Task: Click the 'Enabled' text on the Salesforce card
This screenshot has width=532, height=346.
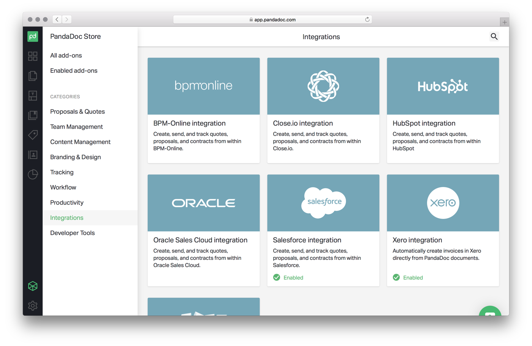Action: pyautogui.click(x=293, y=278)
